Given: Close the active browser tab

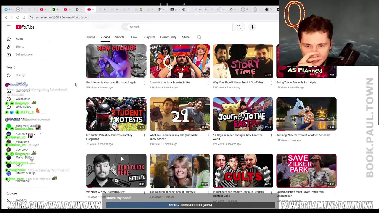Looking at the screenshot, I should click(x=93, y=9).
